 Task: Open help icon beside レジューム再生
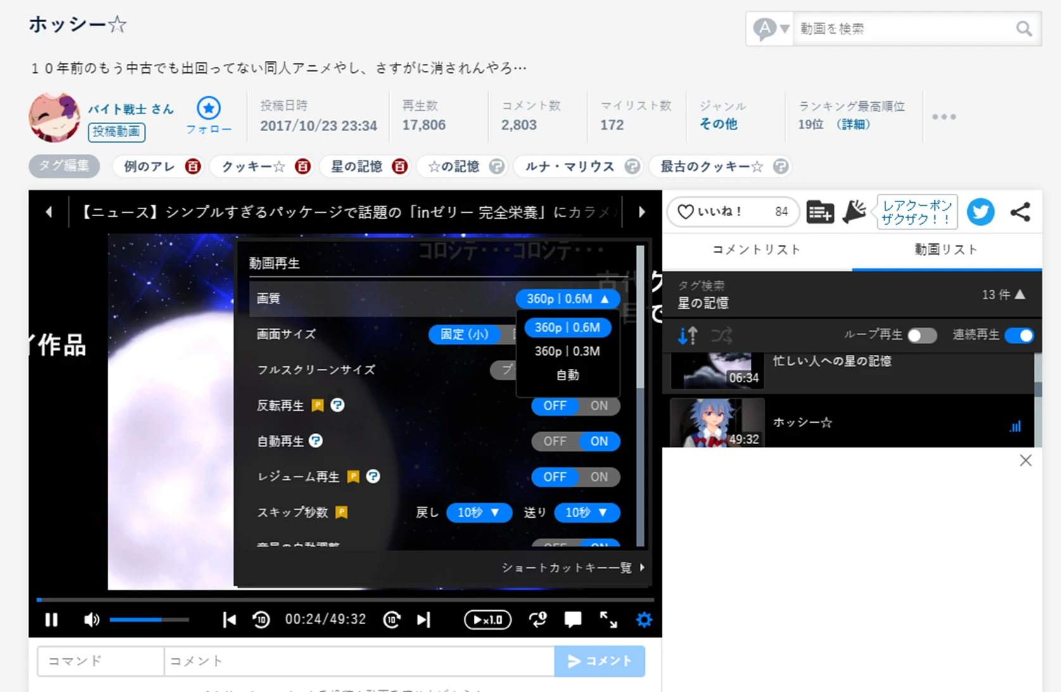[x=373, y=476]
